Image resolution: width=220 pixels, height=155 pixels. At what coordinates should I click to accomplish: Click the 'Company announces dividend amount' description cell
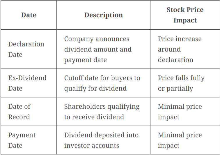(x=98, y=49)
